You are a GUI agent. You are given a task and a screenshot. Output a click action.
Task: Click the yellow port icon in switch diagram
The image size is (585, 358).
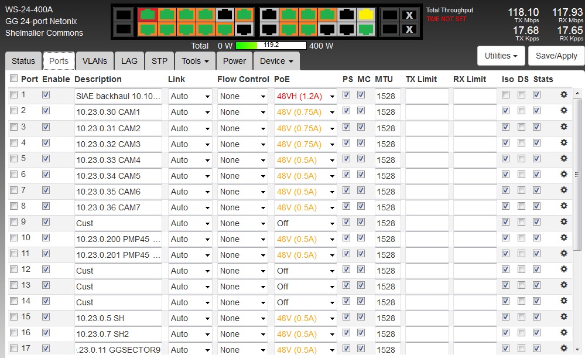pyautogui.click(x=366, y=15)
